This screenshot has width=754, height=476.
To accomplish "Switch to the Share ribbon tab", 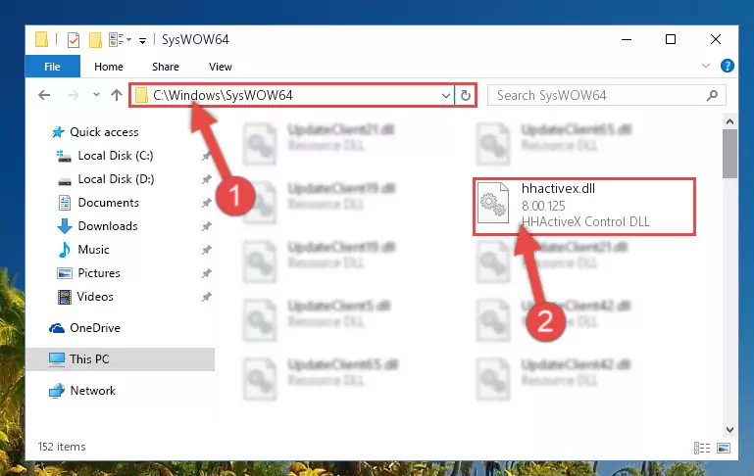I will click(x=166, y=67).
